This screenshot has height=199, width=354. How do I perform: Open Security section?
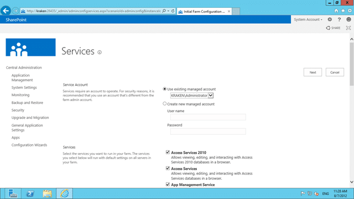pos(18,110)
